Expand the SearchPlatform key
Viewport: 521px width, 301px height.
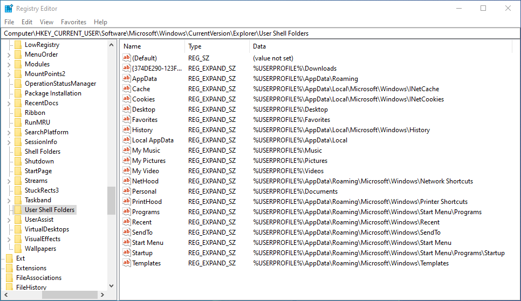point(9,133)
